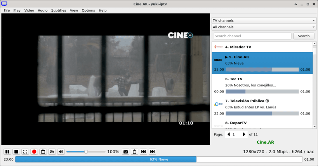Viewport: 318px width, 166px height.
Task: Pause playback with the pause button
Action: 7,152
